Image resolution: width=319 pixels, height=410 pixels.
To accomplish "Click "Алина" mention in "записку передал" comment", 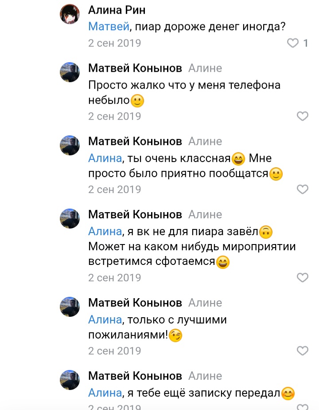I will tap(105, 393).
